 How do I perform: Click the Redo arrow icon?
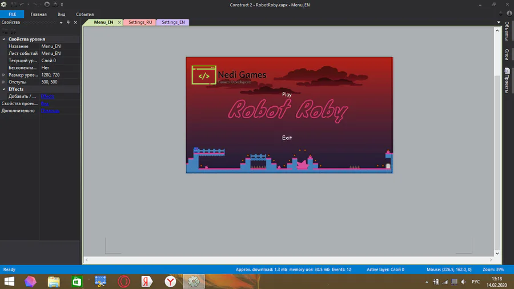click(35, 5)
